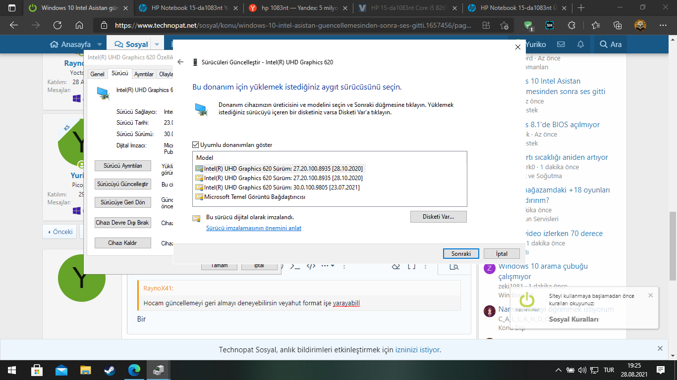Go to the Önceki page
Screen dimensions: 677x380
58,232
